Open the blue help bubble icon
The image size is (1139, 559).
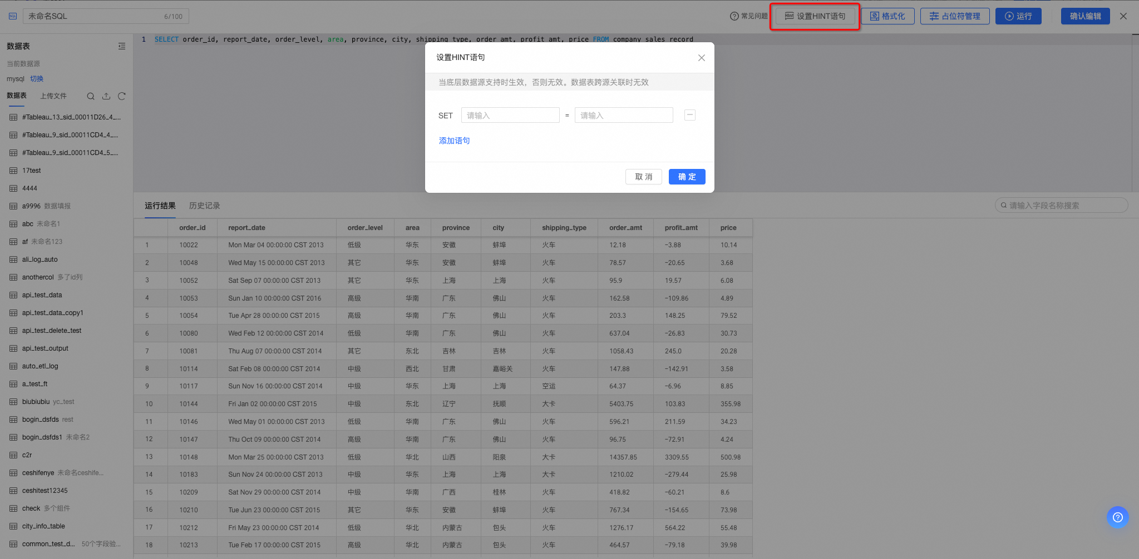point(1118,517)
